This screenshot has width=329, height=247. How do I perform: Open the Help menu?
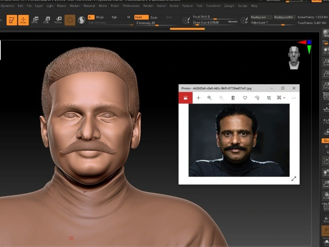click(254, 6)
